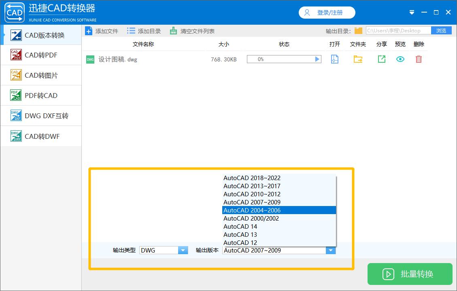Delete 设计图稿.dwg from the list
The width and height of the screenshot is (457, 291).
point(419,59)
